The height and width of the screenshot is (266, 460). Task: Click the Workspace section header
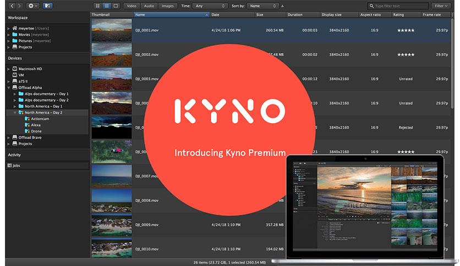(x=18, y=18)
